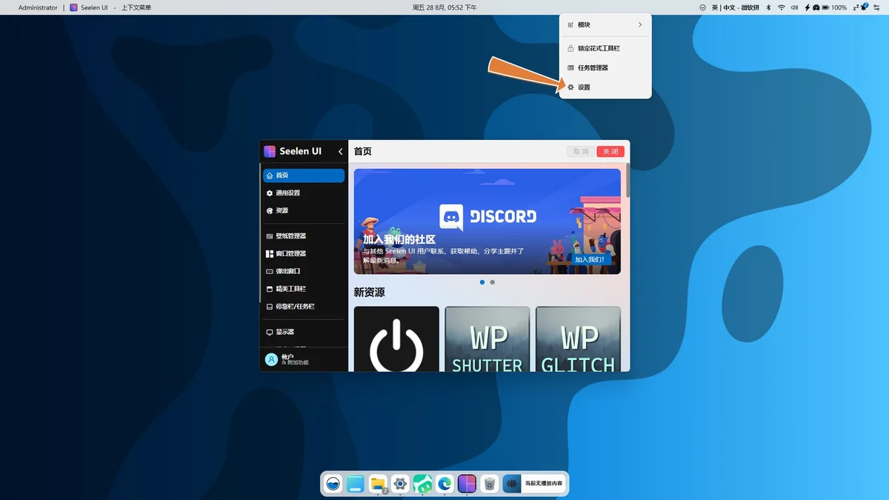Click the volume speaker icon
Viewport: 889px width, 500px height.
point(794,7)
